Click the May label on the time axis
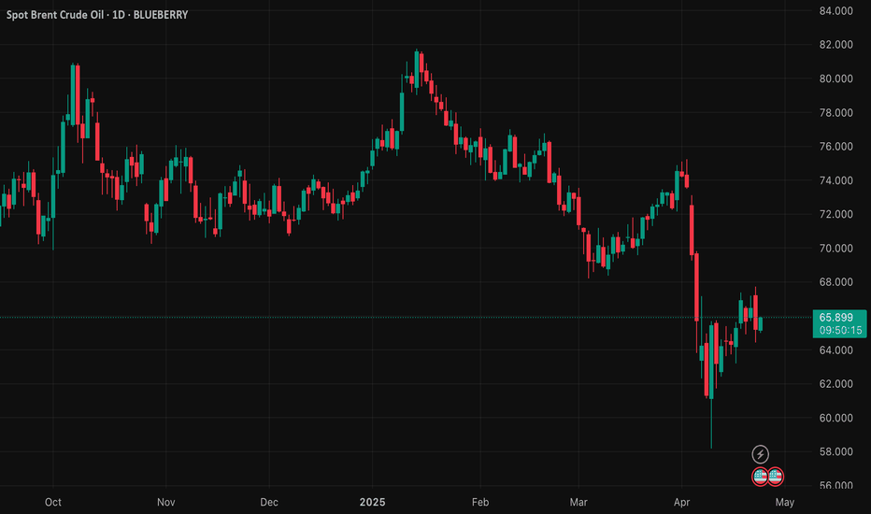The width and height of the screenshot is (871, 514). pos(784,503)
